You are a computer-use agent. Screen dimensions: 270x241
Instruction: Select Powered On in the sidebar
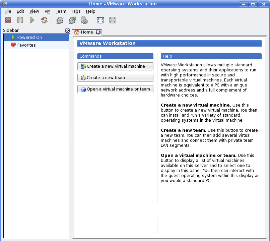29,38
